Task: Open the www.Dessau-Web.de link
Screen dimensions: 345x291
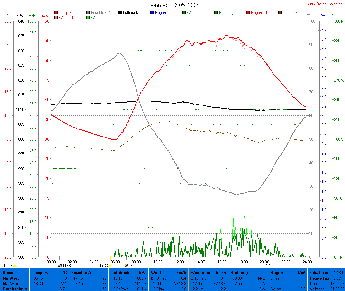Action: (325, 4)
